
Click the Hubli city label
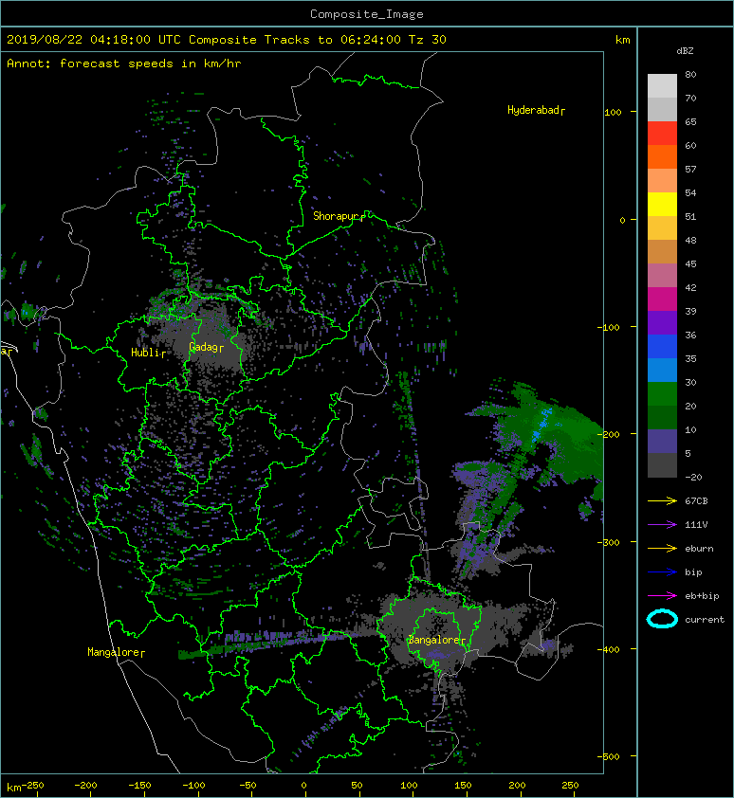coord(148,353)
